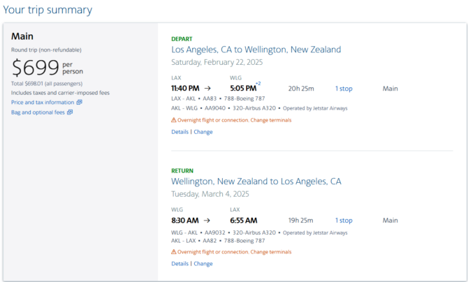Open the 1 stop link on the departing flight
Viewport: 468px width, 282px height.
click(344, 89)
